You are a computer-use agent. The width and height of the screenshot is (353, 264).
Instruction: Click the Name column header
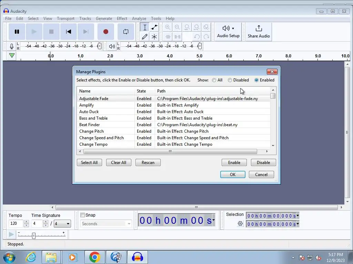coord(106,91)
